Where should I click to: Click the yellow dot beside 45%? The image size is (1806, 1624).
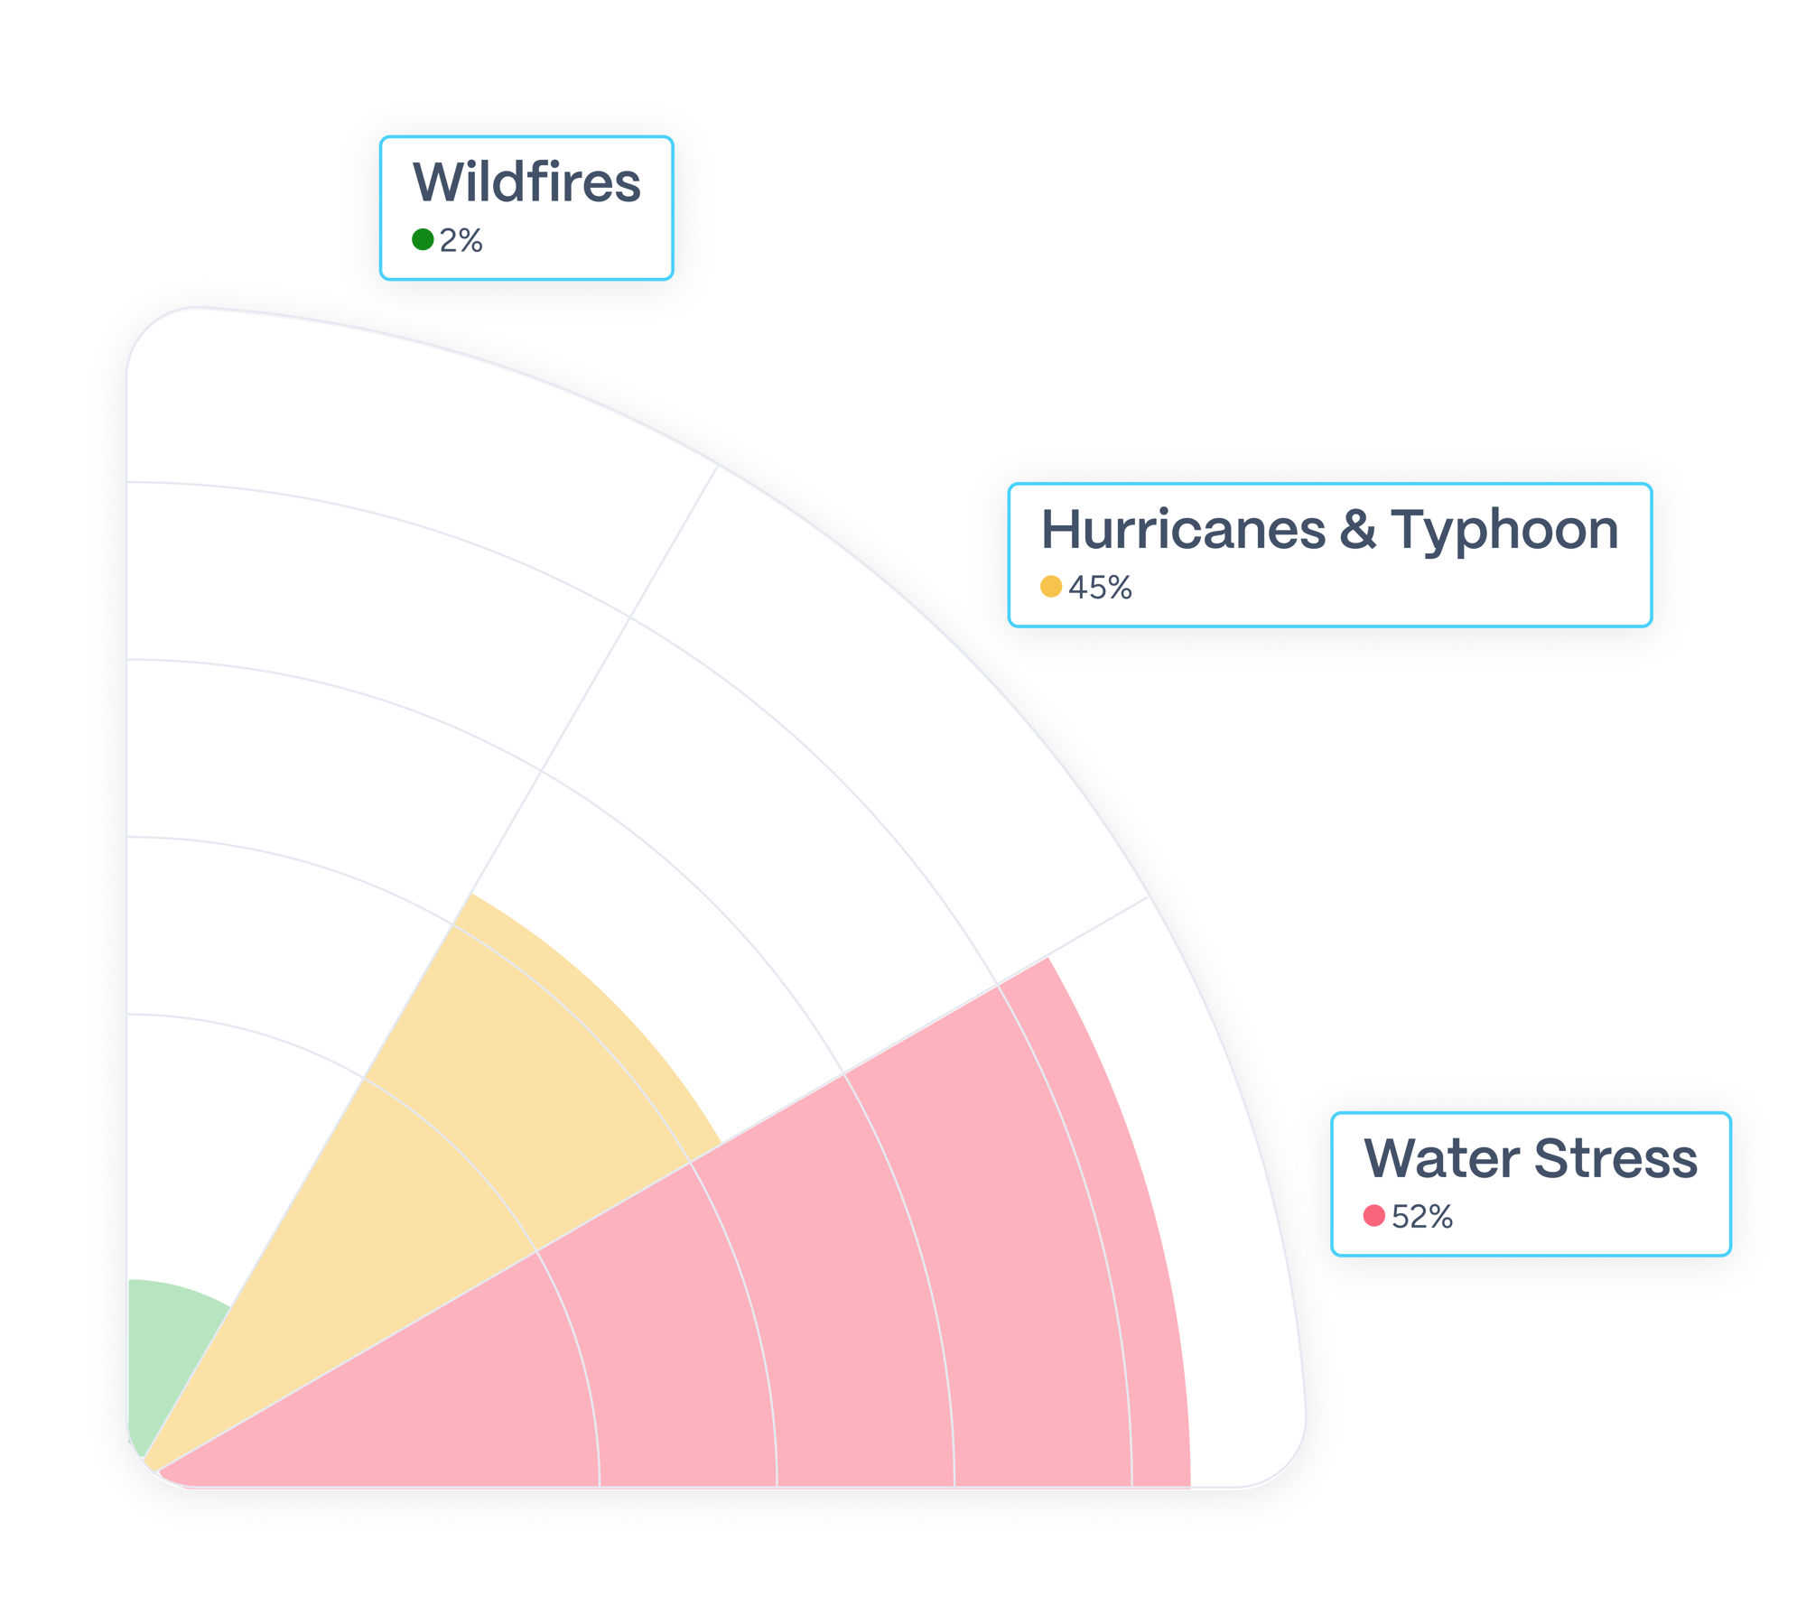coord(1050,587)
